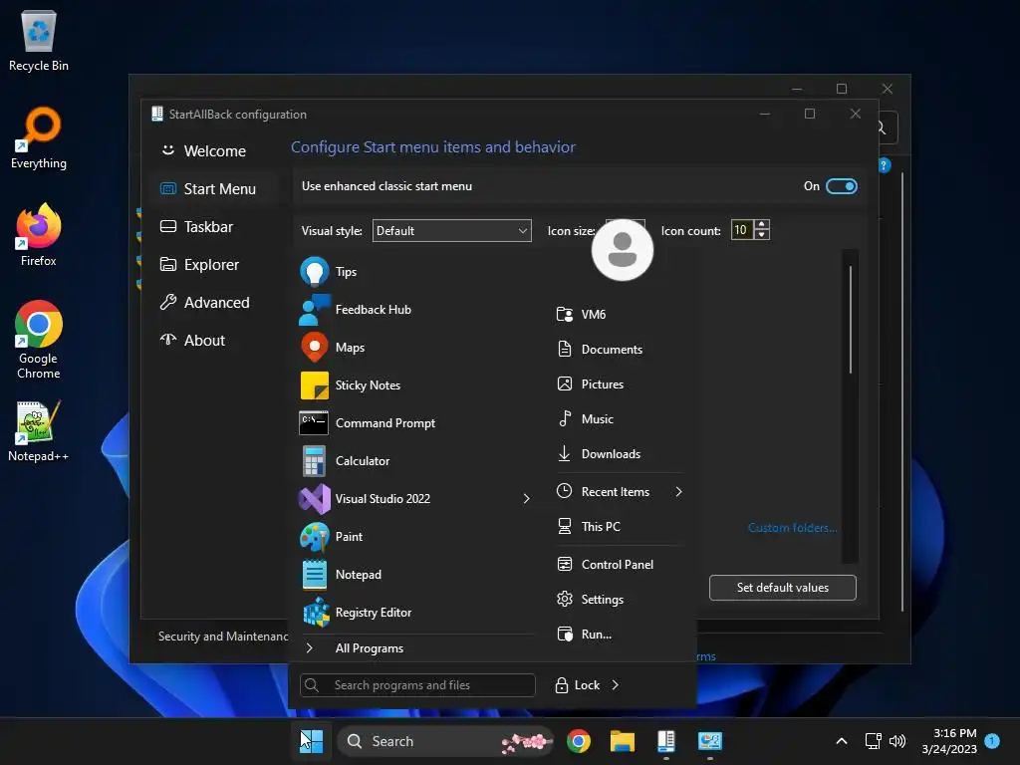
Task: Open the Visual style dropdown
Action: [x=451, y=231]
